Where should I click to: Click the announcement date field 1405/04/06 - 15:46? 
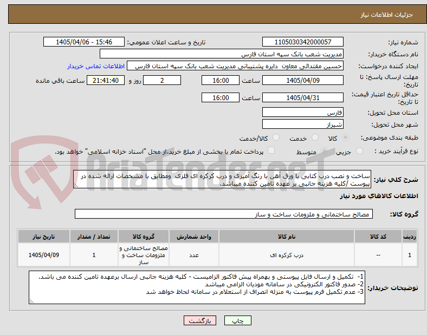coord(84,42)
